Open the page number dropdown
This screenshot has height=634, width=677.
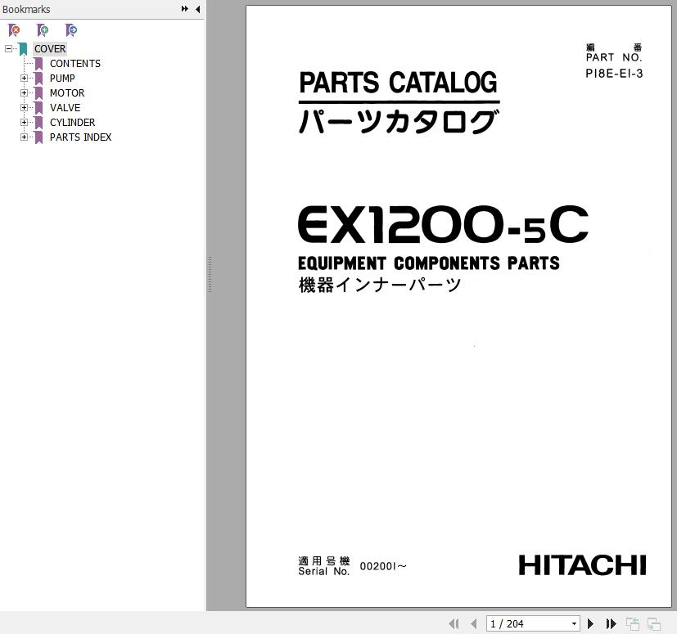(x=574, y=623)
